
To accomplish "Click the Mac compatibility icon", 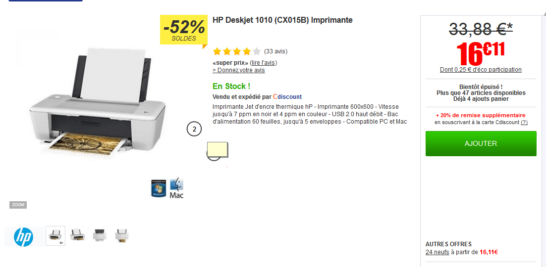I will (x=176, y=188).
